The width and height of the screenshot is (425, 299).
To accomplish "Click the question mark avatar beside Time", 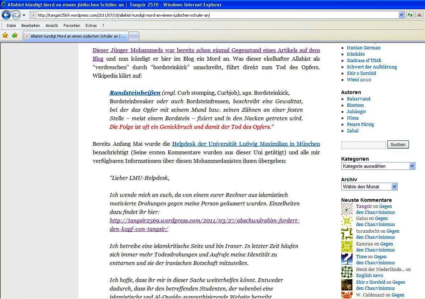I will pyautogui.click(x=347, y=260).
